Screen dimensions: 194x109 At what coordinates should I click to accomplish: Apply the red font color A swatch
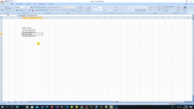[x=33, y=10]
